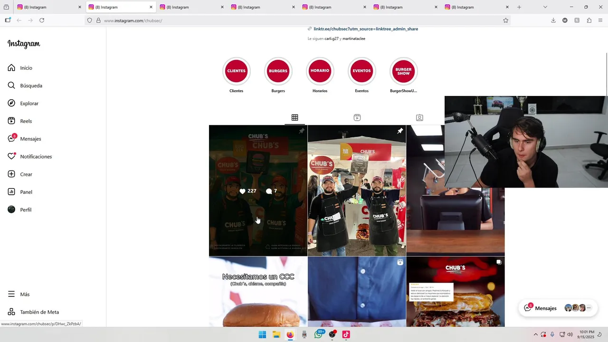608x342 pixels.
Task: Open pinned post of two men at booth
Action: click(357, 190)
